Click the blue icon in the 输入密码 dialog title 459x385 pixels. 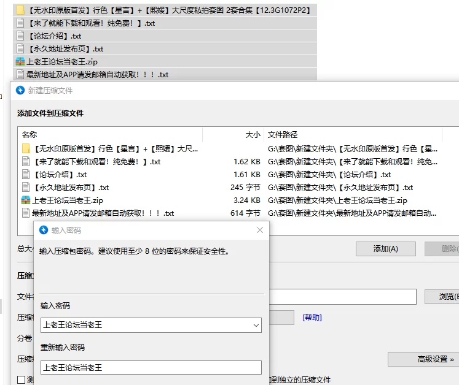pyautogui.click(x=44, y=230)
